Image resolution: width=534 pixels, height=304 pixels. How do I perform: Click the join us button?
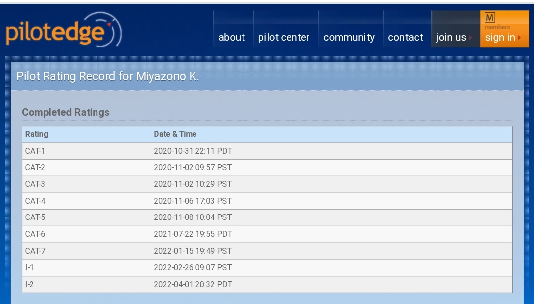(455, 29)
